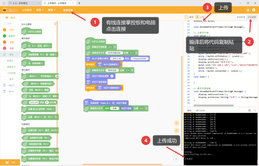Click the Upload Mode (上传模式) button
This screenshot has width=259, height=166.
27,10
